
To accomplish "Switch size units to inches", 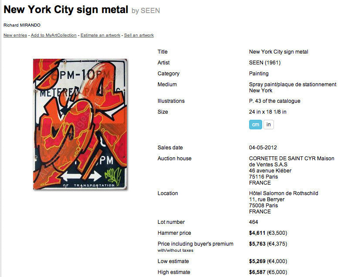I will tap(269, 125).
